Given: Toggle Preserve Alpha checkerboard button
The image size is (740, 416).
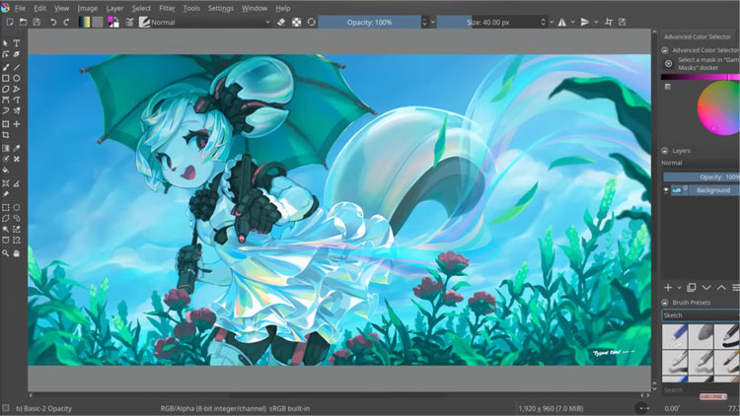Looking at the screenshot, I should (296, 22).
